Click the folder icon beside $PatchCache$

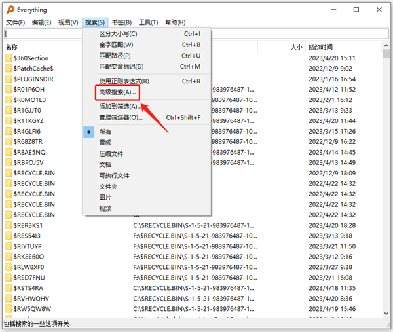pos(8,69)
